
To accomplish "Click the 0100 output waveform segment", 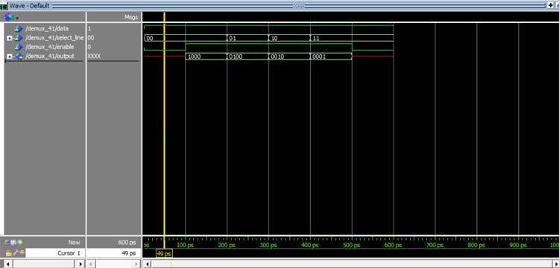I will click(x=247, y=57).
